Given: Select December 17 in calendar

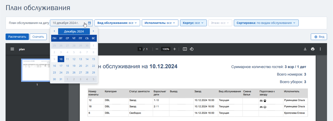Looking at the screenshot, I should 61,66.
